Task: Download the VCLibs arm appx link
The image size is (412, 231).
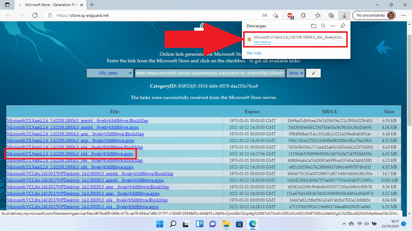Action: tap(83, 193)
